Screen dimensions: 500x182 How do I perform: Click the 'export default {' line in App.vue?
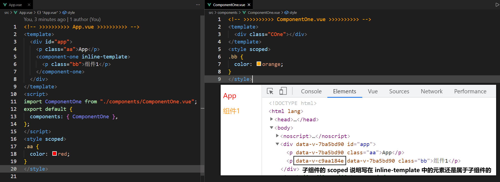48,109
